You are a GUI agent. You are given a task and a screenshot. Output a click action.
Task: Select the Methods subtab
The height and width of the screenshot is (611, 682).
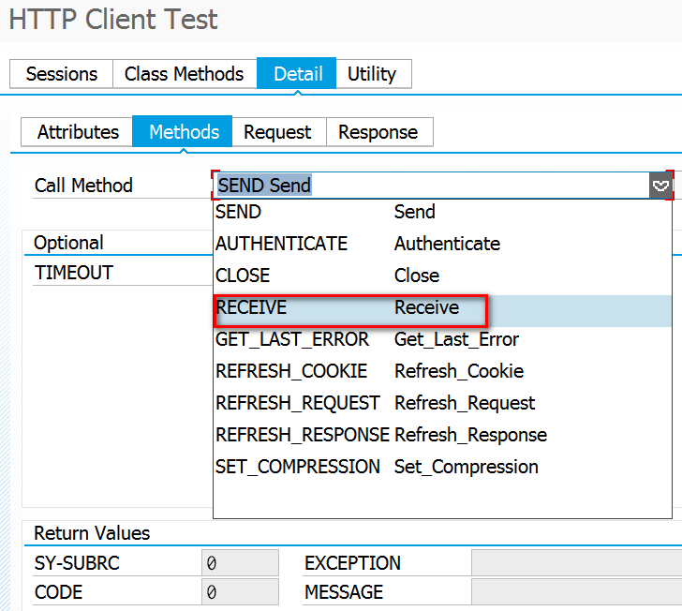[184, 132]
